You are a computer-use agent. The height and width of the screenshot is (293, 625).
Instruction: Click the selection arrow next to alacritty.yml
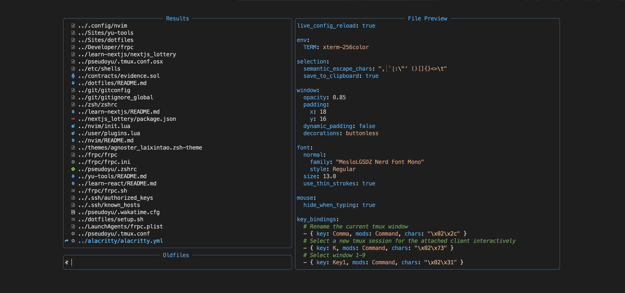[x=66, y=241]
